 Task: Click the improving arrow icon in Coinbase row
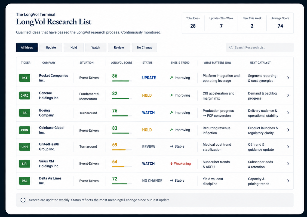point(171,130)
